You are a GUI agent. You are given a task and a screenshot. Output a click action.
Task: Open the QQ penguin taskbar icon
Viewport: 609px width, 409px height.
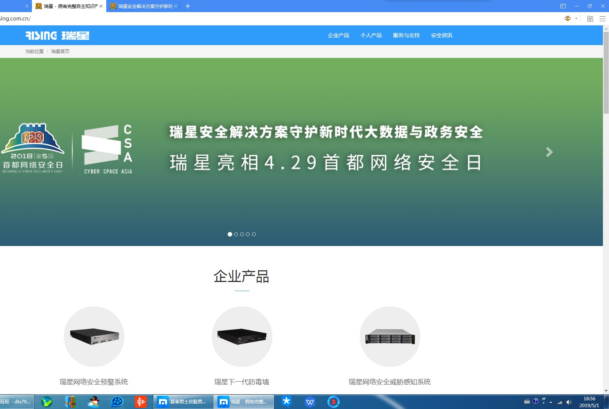pyautogui.click(x=94, y=402)
